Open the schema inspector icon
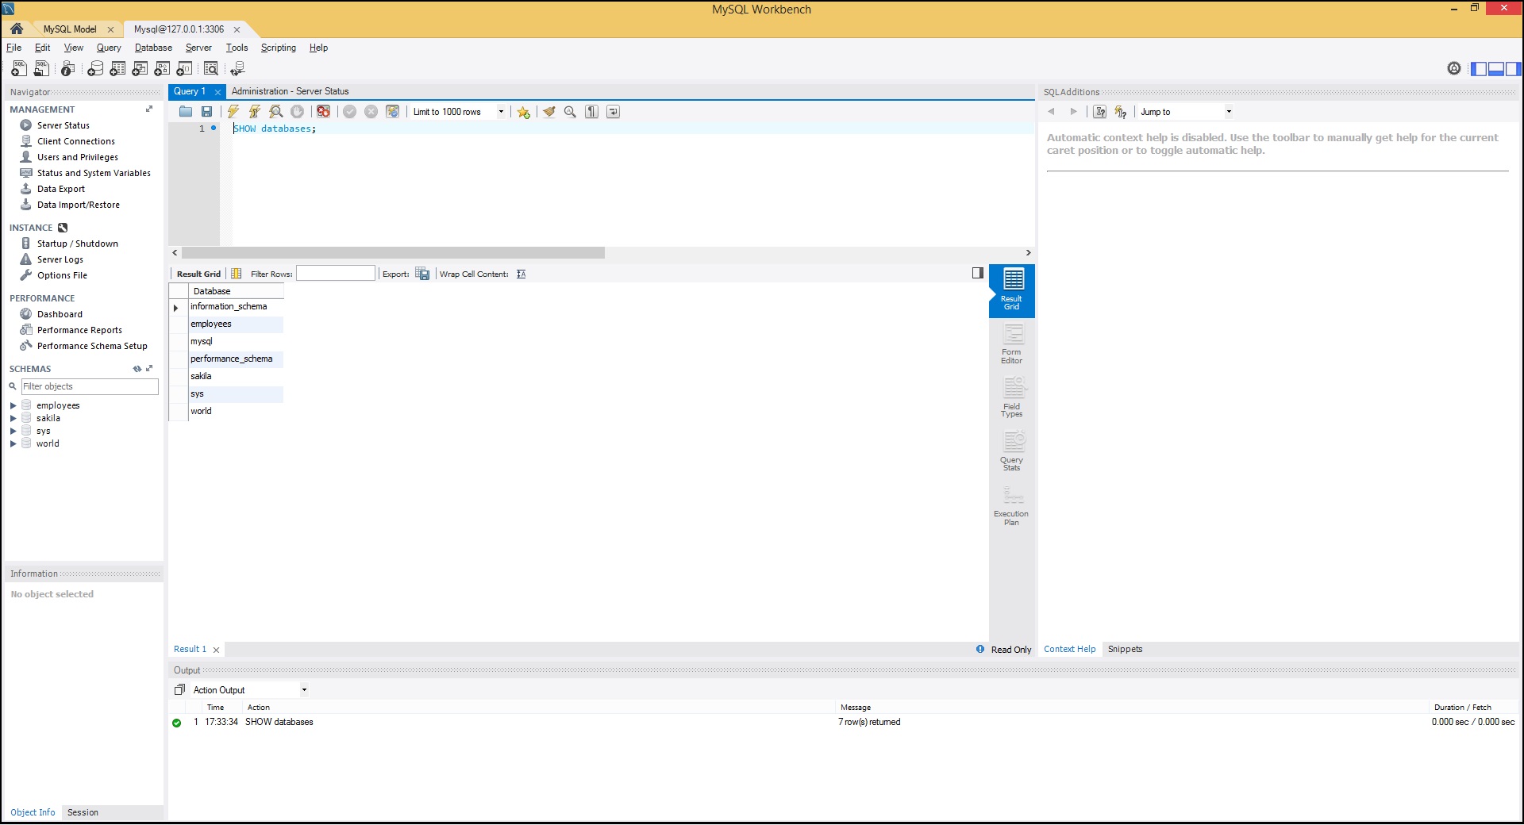This screenshot has width=1524, height=825. [x=68, y=69]
